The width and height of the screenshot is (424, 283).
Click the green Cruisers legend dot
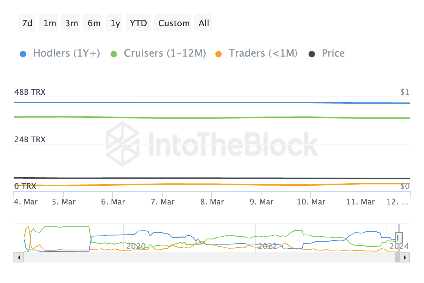[114, 54]
